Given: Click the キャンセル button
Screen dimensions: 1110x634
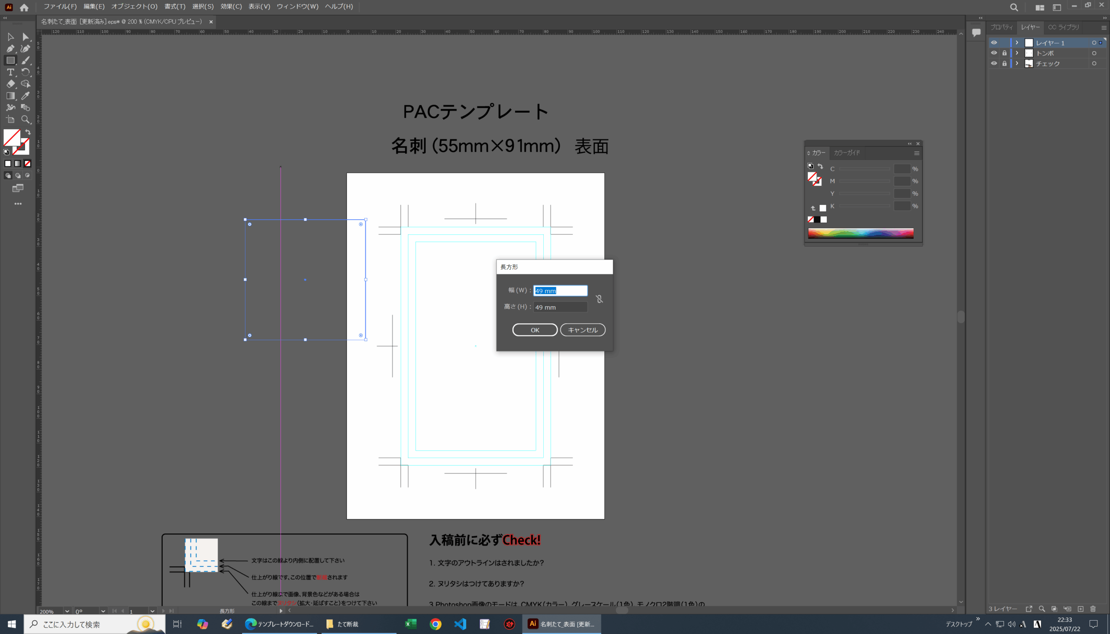Looking at the screenshot, I should click(x=582, y=330).
